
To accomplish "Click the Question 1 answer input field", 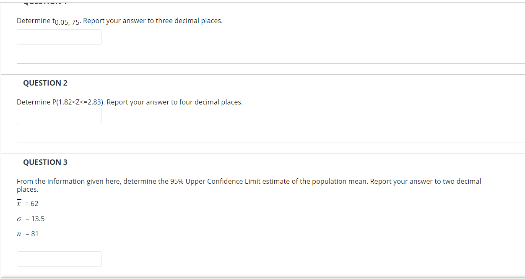I will click(59, 37).
